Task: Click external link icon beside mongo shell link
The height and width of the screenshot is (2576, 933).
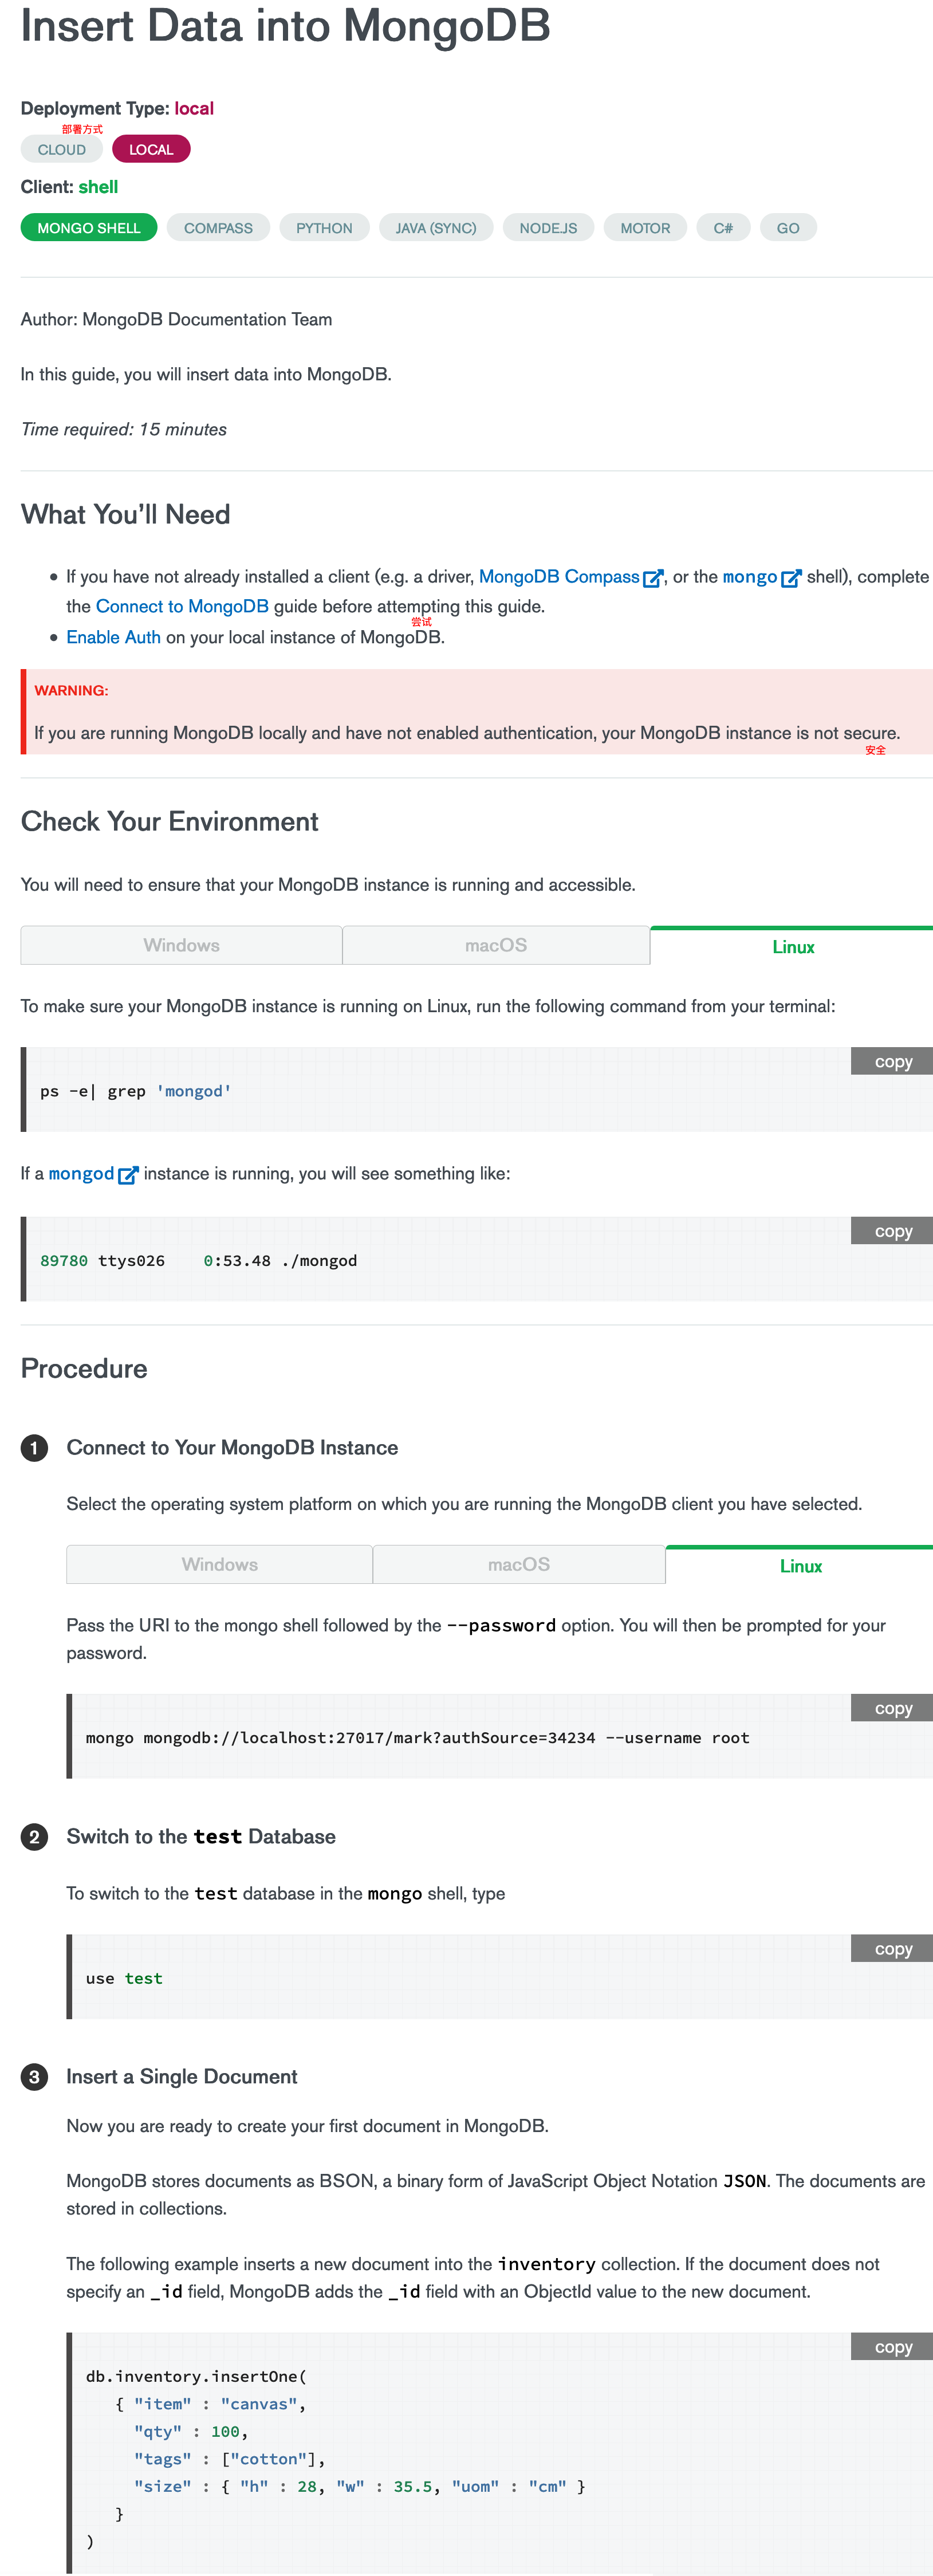Action: (791, 578)
